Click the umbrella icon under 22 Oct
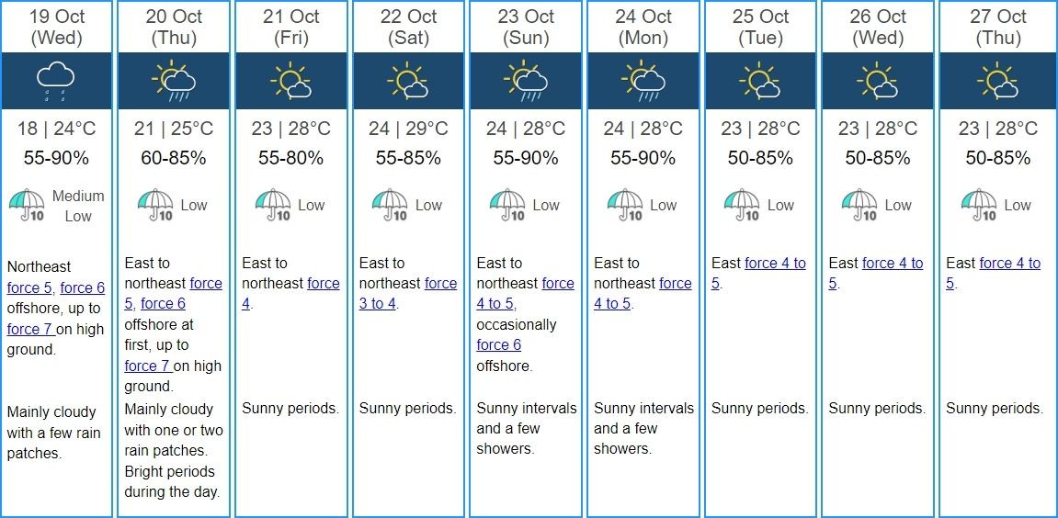The height and width of the screenshot is (518, 1058). [390, 205]
